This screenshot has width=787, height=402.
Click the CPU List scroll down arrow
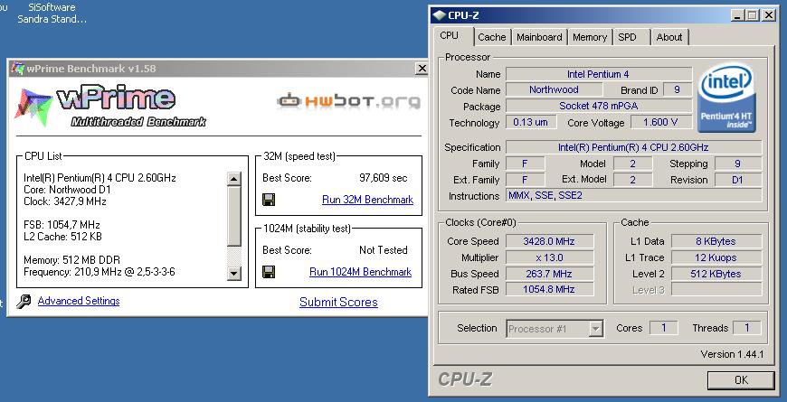(234, 273)
